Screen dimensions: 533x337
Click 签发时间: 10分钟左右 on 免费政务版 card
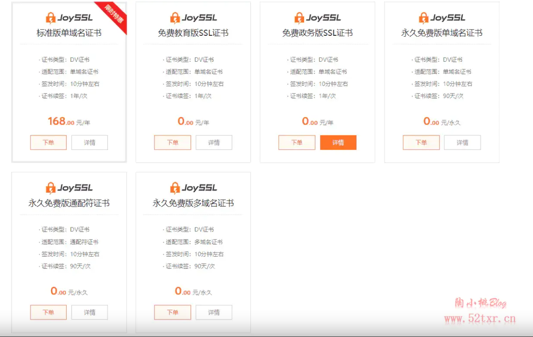pyautogui.click(x=318, y=84)
